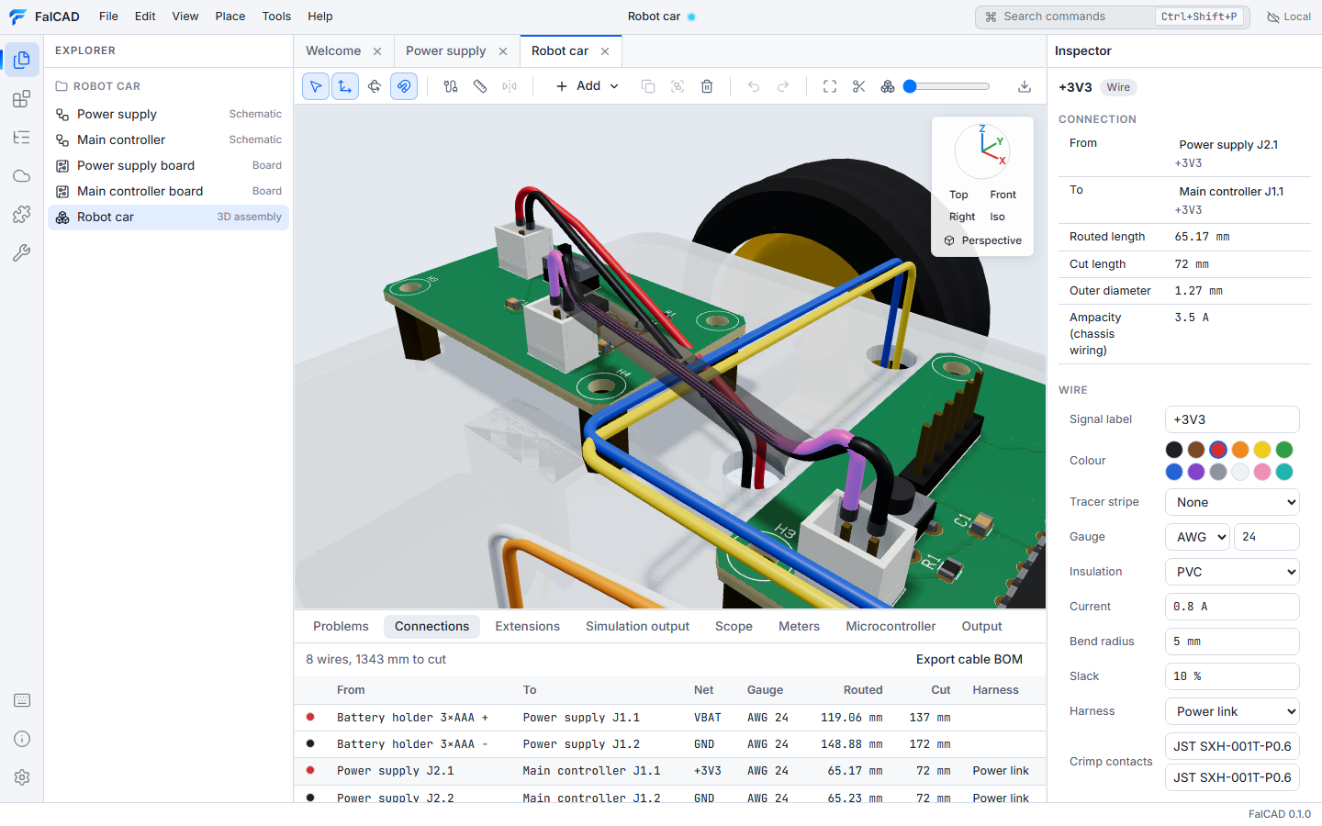
Task: Toggle Perspective projection in view widget
Action: [x=982, y=240]
